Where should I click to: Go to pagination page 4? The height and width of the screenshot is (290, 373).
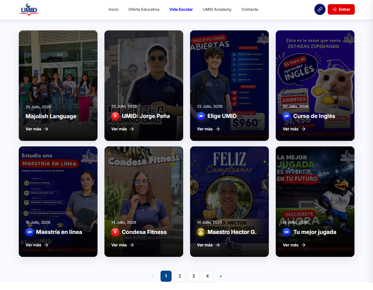coord(207,276)
